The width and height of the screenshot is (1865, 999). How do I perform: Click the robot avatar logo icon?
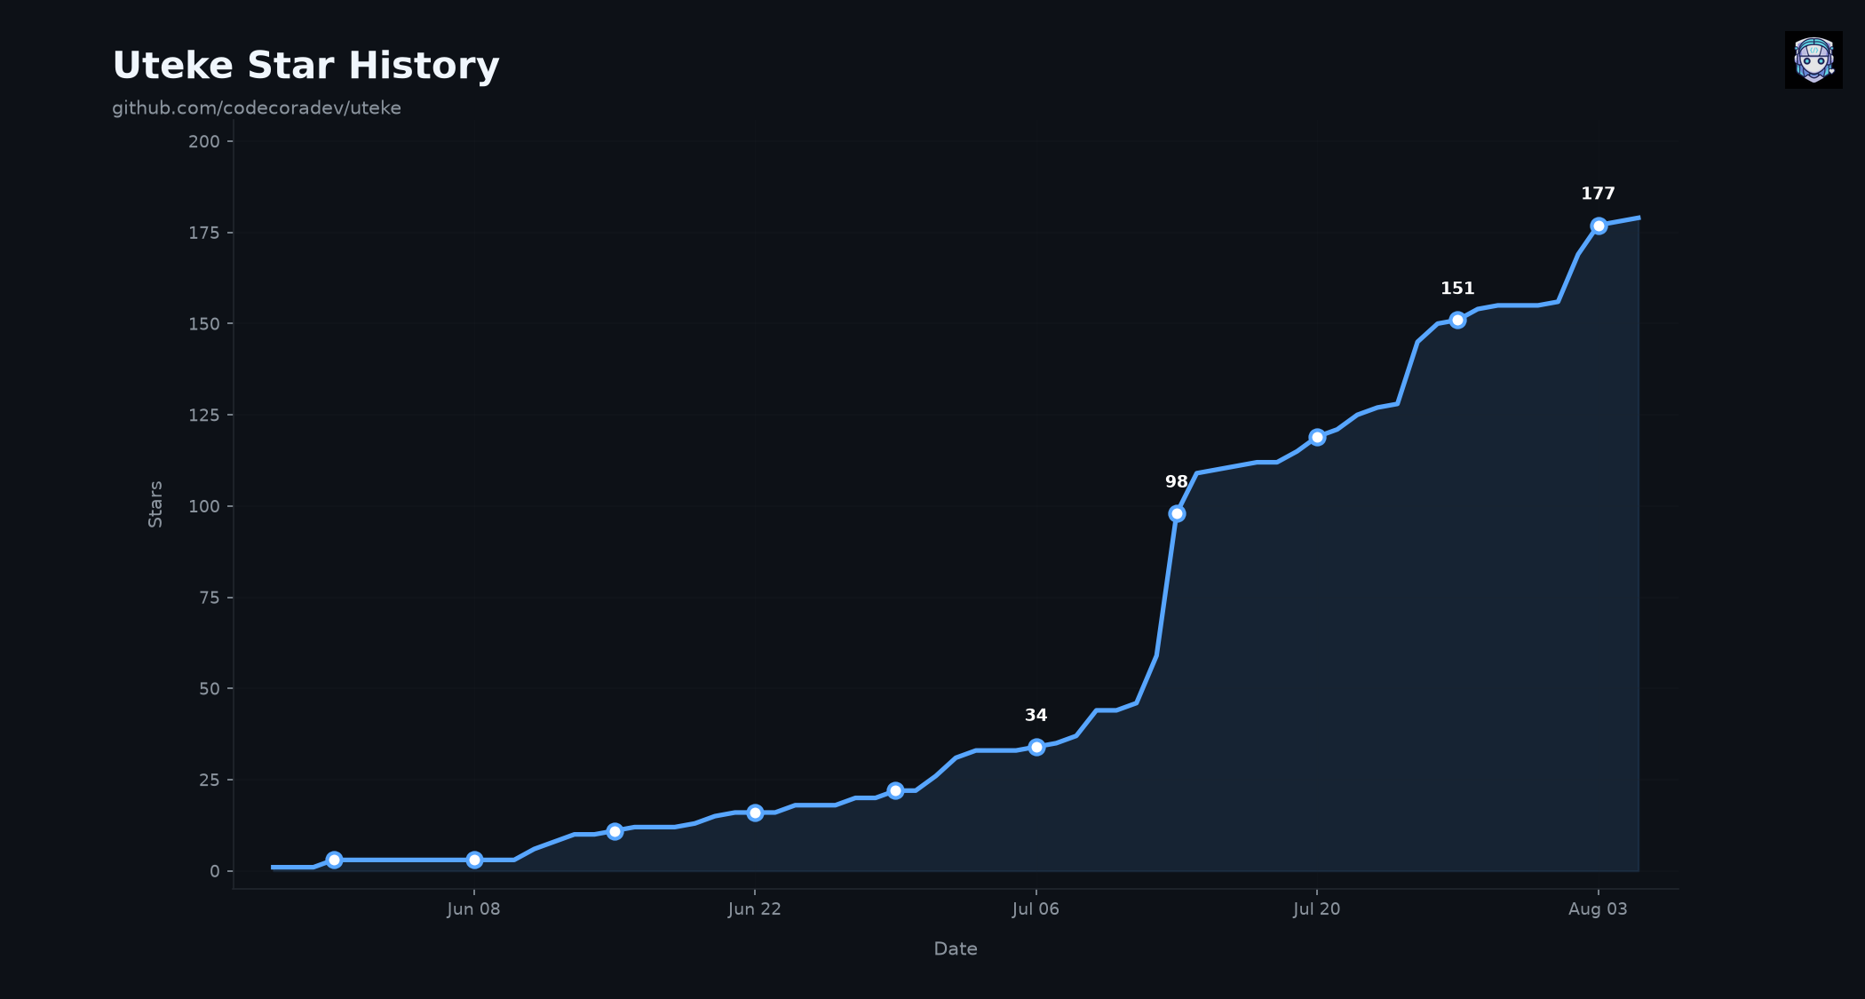pyautogui.click(x=1813, y=59)
